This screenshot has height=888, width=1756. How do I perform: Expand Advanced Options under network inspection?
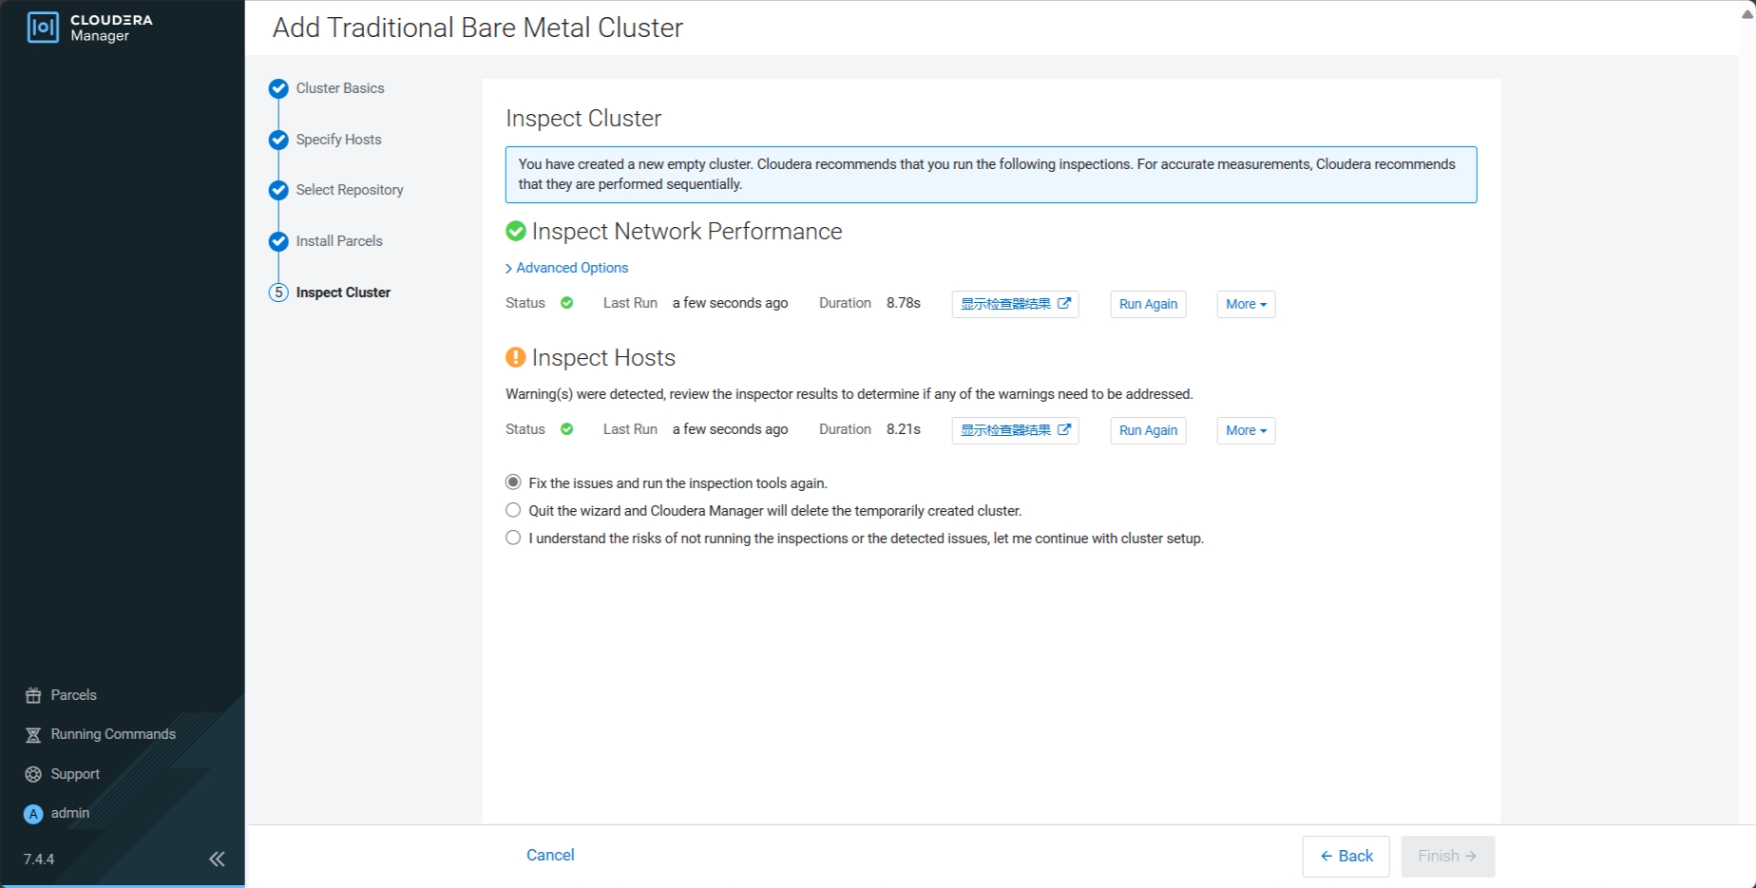point(567,268)
